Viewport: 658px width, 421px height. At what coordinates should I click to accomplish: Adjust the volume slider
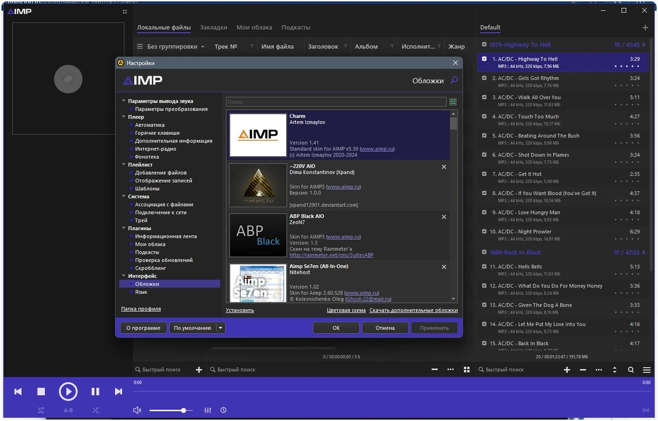tap(171, 410)
